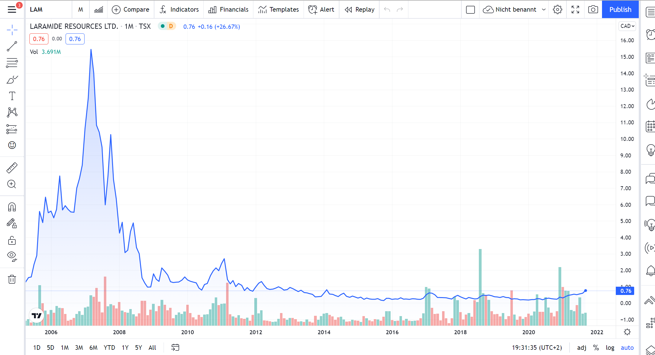Pick the text annotation tool
Screen dimensions: 655x355
coord(12,96)
